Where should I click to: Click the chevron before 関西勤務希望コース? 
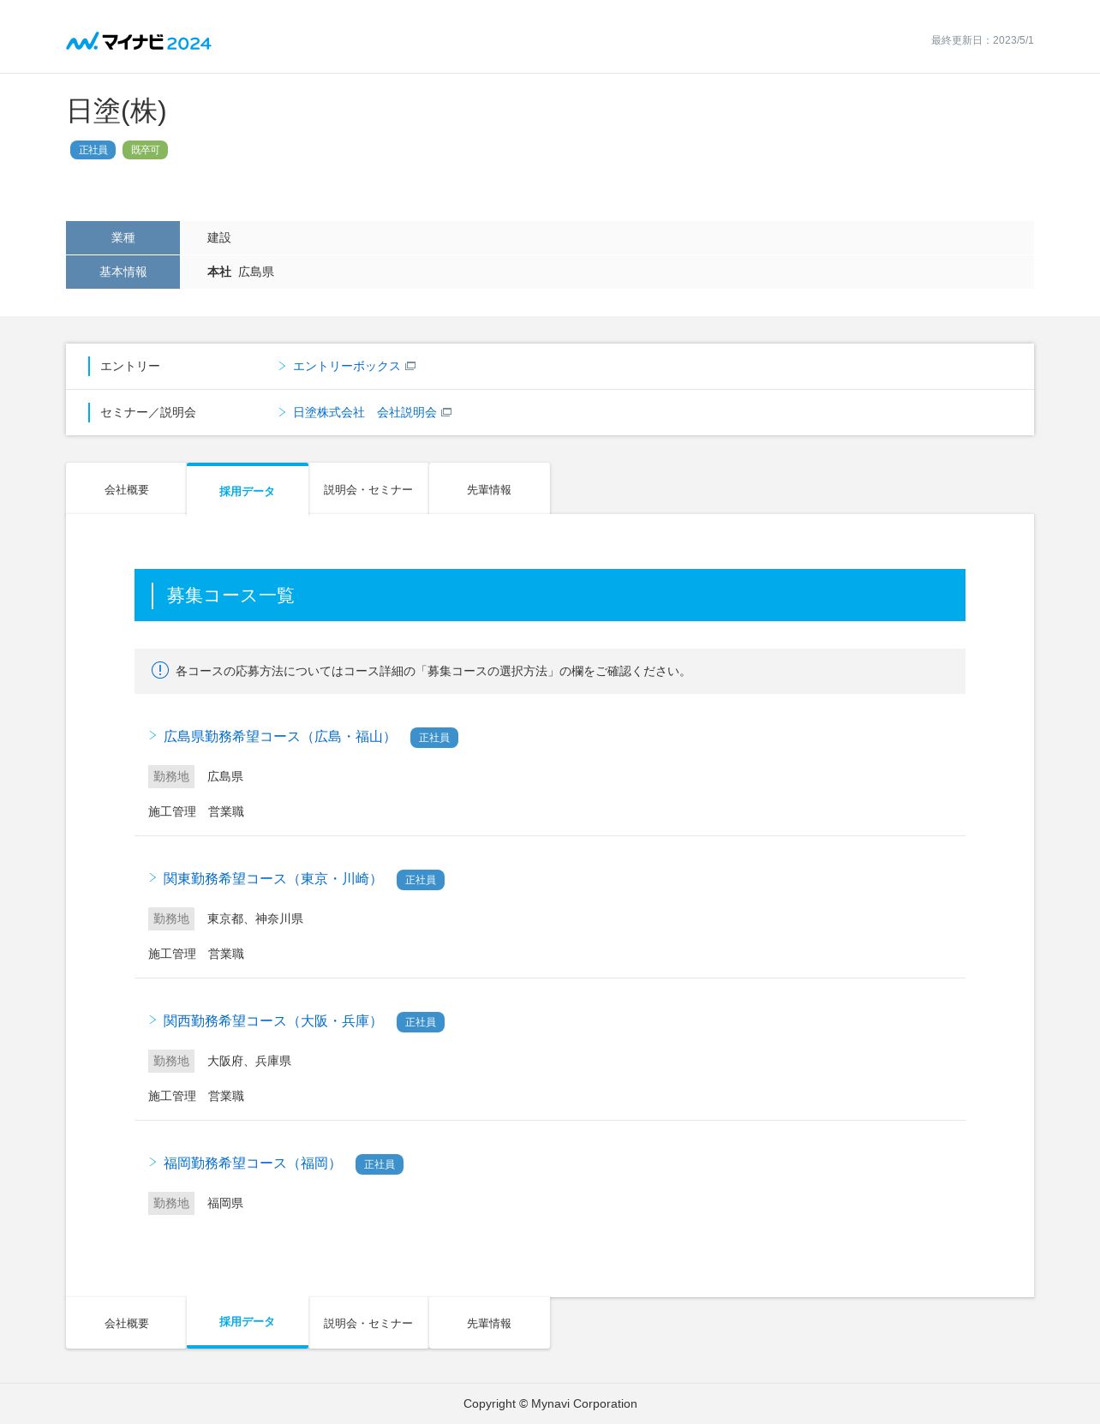152,1020
